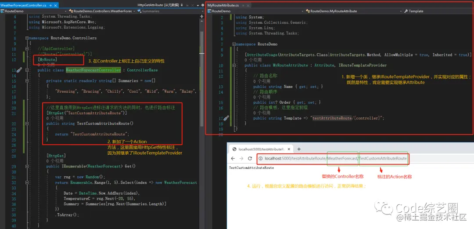Click the browser address bar URL
This screenshot has height=229, width=474.
336,158
